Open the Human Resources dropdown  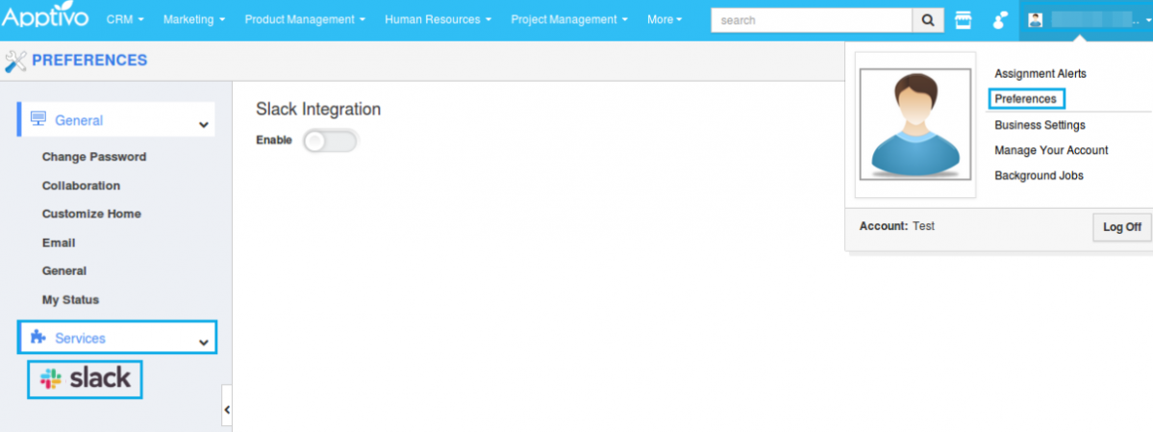[x=439, y=20]
